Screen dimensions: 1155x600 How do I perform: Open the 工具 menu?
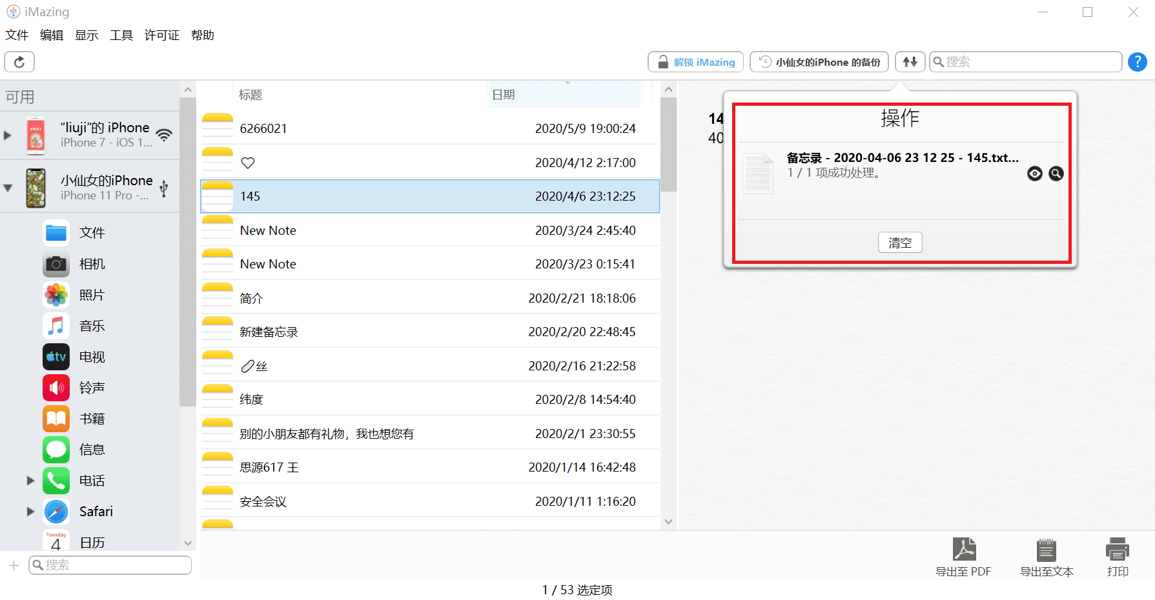(121, 35)
